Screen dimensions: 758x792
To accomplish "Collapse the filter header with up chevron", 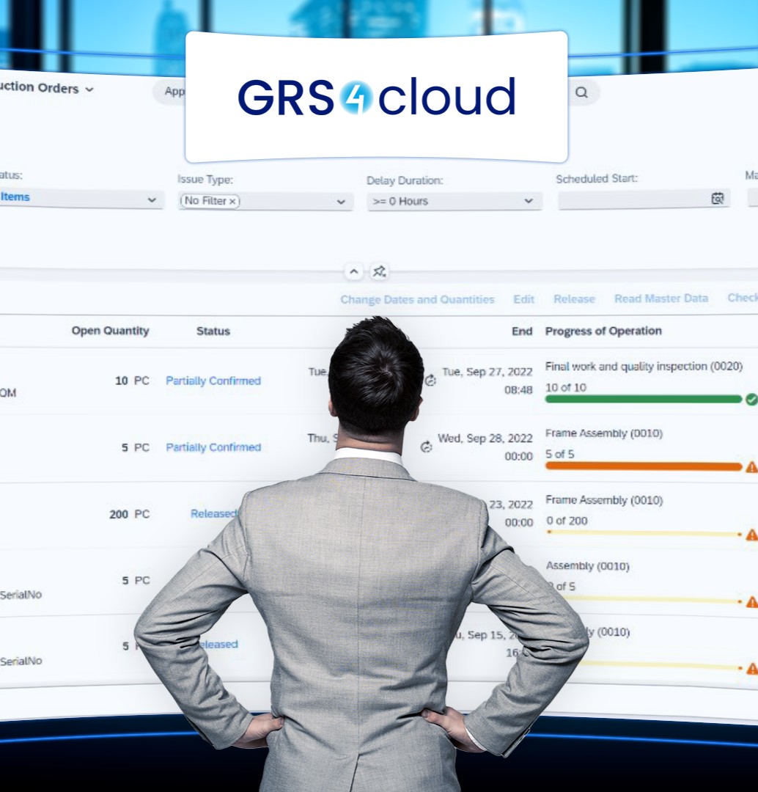I will click(354, 272).
